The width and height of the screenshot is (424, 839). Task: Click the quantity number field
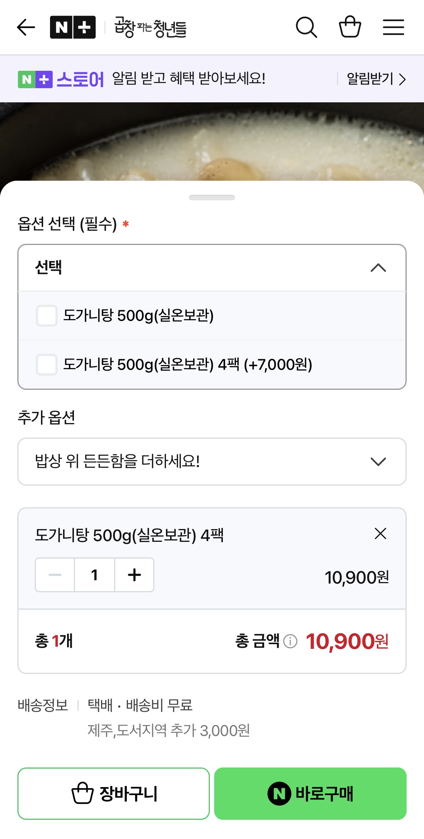click(95, 575)
